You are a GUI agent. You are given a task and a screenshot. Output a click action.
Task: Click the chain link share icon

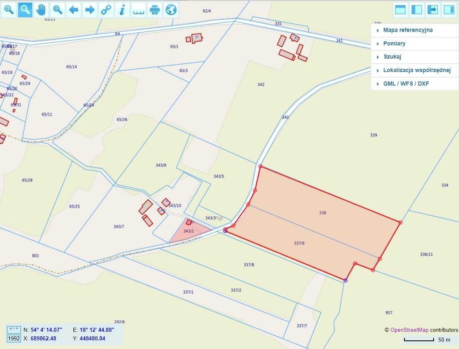point(106,10)
